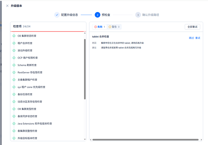The image size is (208, 145).
Task: Select the 滚动升级检查 item text
Action: coord(25,50)
